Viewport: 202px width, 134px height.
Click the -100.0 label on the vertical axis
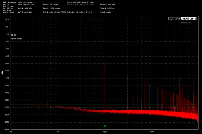pos(6,100)
